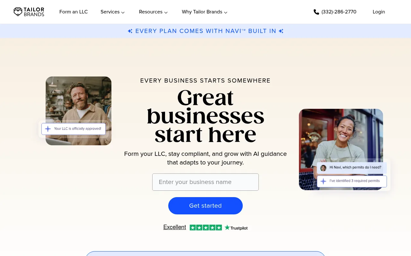Click the photo of the bearded man
Viewport: 411px width, 256px height.
[79, 111]
